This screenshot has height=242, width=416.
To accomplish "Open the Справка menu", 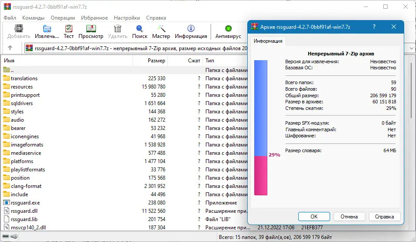I will (x=156, y=18).
